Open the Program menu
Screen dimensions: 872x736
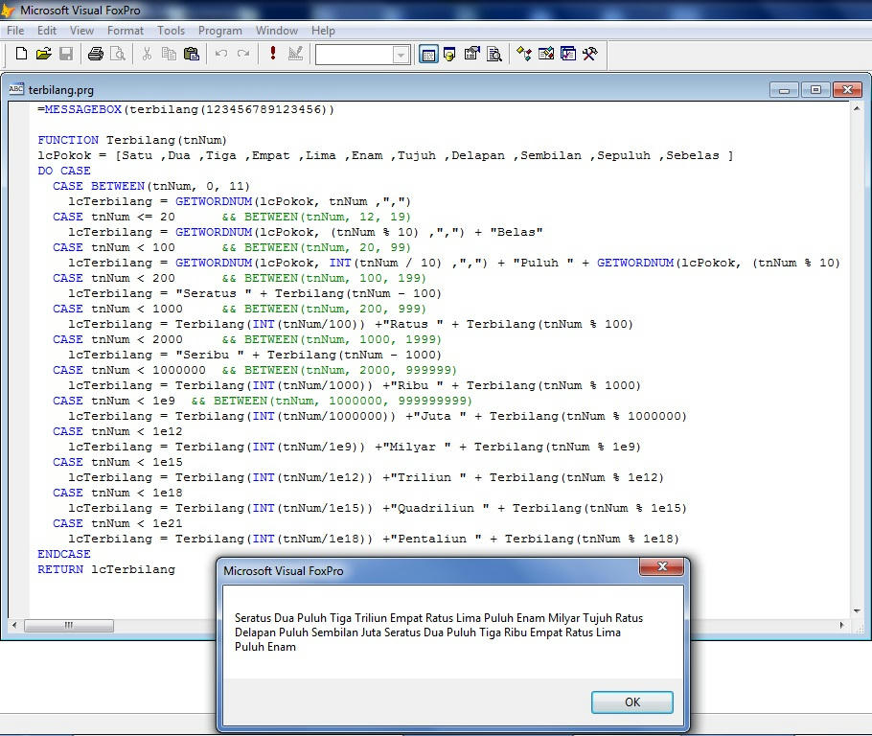coord(220,31)
